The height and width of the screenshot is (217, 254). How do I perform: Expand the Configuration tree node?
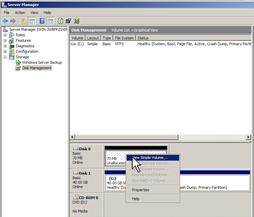5,52
